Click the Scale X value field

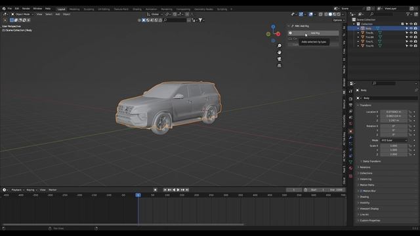394,146
